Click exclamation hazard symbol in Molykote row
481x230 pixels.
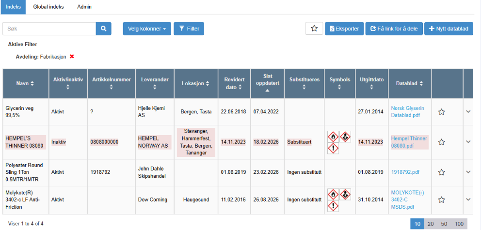(334, 206)
